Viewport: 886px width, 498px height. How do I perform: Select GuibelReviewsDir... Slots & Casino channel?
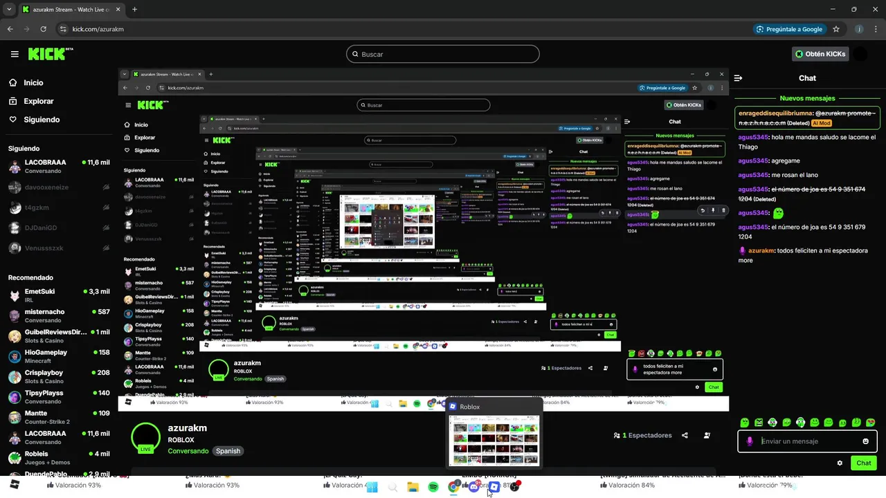click(x=59, y=336)
